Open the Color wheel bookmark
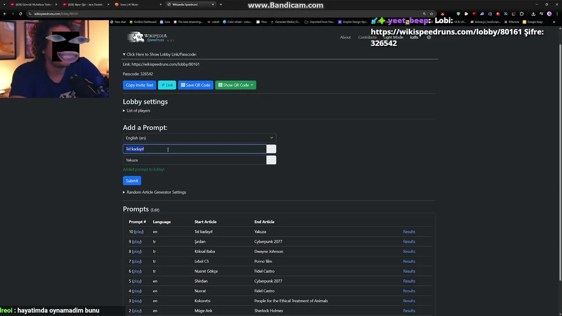The image size is (562, 316). pyautogui.click(x=237, y=22)
